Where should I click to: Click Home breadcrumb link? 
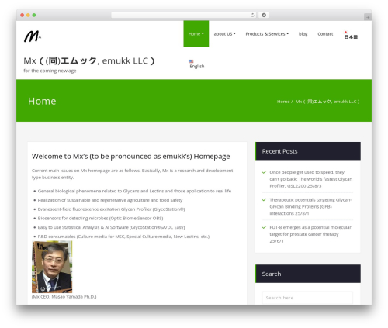283,102
